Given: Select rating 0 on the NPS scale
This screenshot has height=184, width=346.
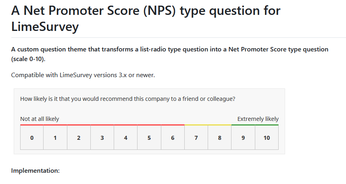Looking at the screenshot, I should pyautogui.click(x=32, y=138).
